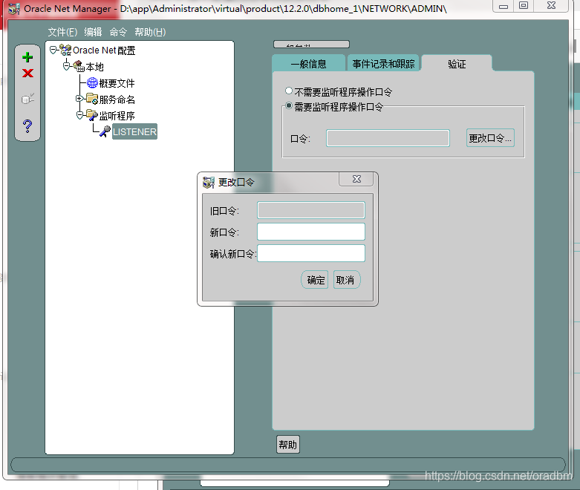
Task: Select 需要监听程序操作口令 radio button
Action: tap(289, 105)
